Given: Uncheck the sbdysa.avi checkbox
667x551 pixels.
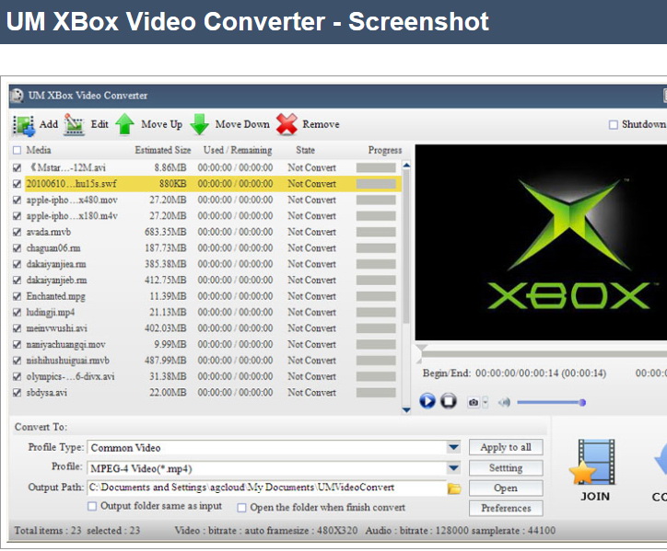Looking at the screenshot, I should tap(17, 393).
